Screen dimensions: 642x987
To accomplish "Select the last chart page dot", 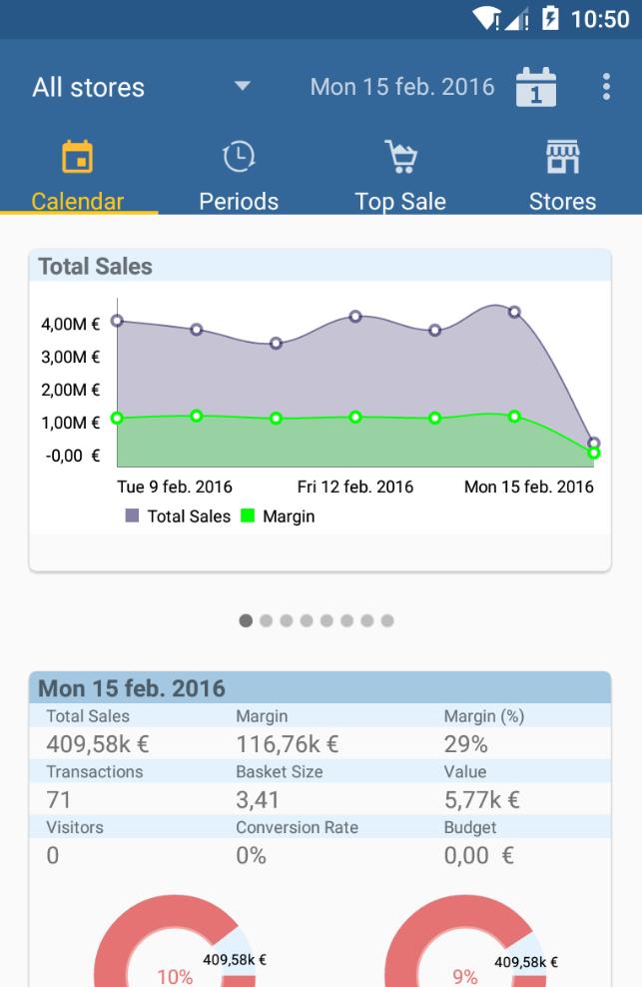I will pos(387,620).
